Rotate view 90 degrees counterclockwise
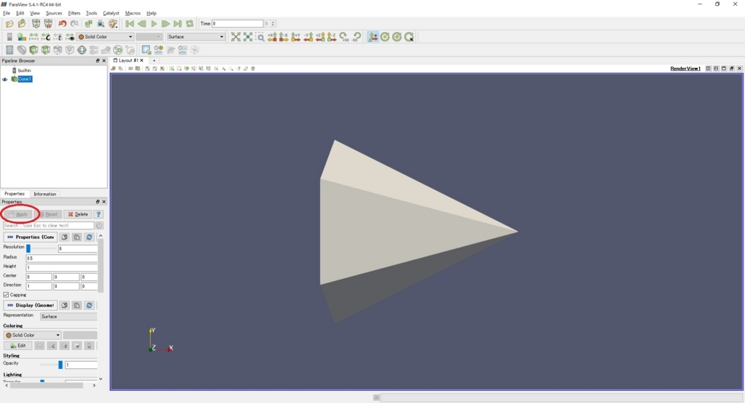This screenshot has width=745, height=403. coord(356,37)
